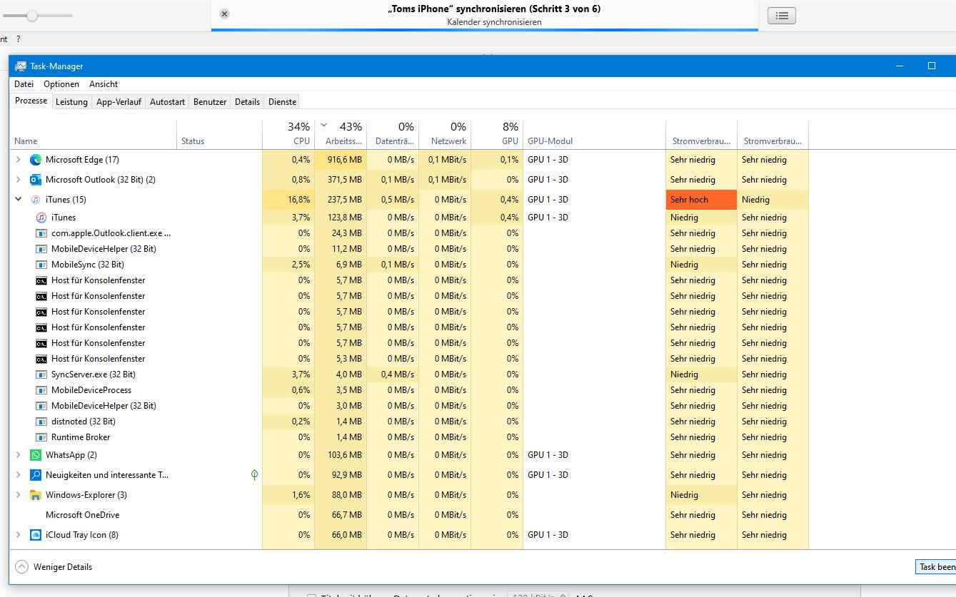
Task: Expand the iCloud Tray Icon (8) group
Action: (19, 535)
